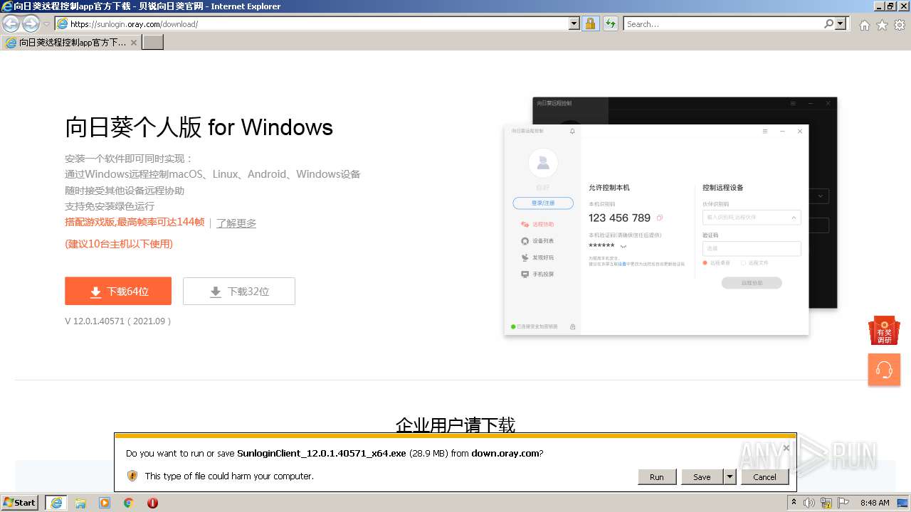Click the orange 搭配游戏版 text link
The width and height of the screenshot is (911, 512).
coord(135,222)
